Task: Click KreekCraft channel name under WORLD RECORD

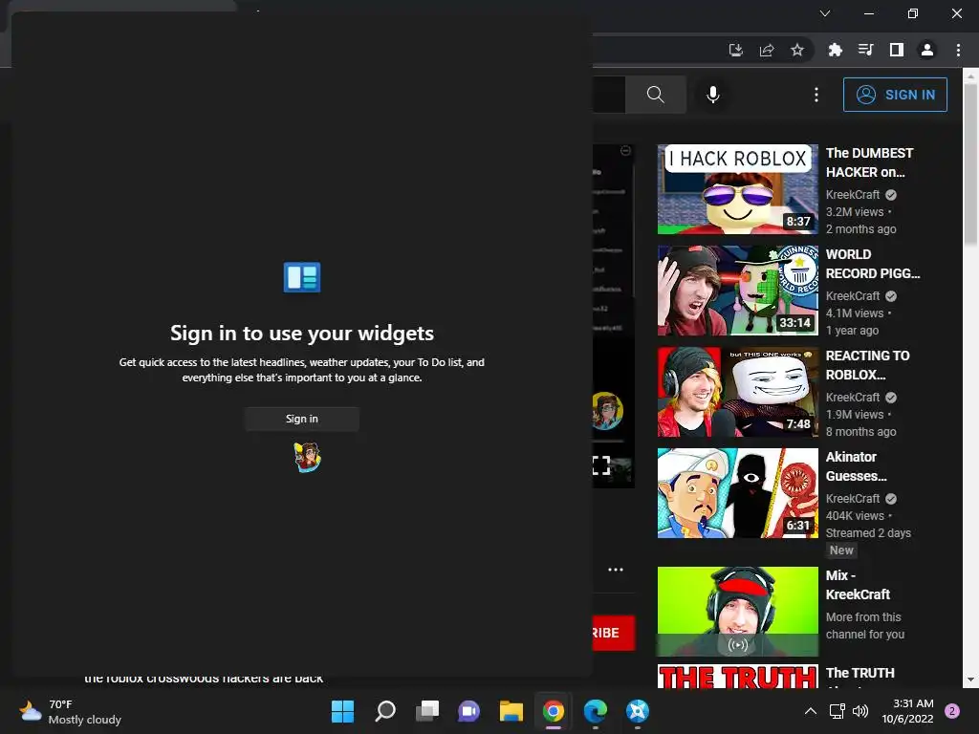Action: coord(852,296)
